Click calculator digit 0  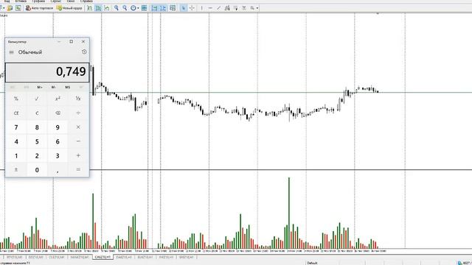(37, 170)
